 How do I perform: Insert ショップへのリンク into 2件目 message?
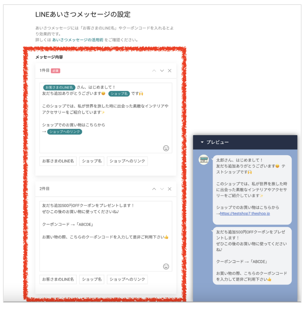click(127, 279)
